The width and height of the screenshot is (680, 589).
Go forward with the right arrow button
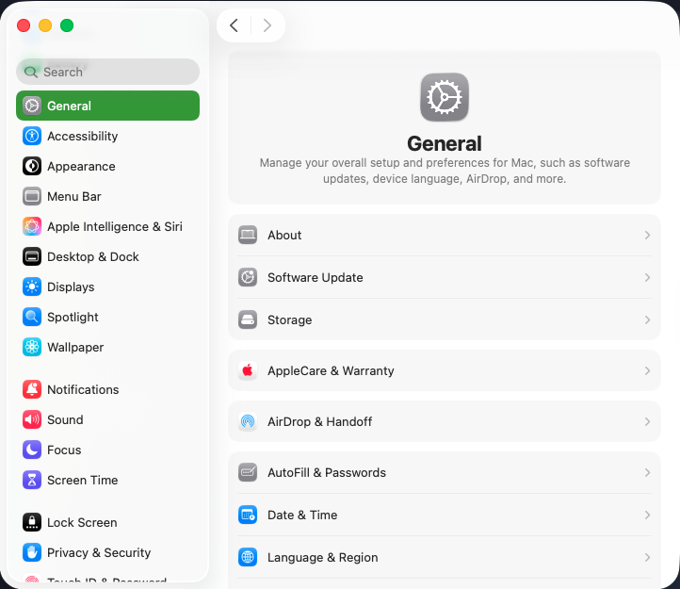267,25
